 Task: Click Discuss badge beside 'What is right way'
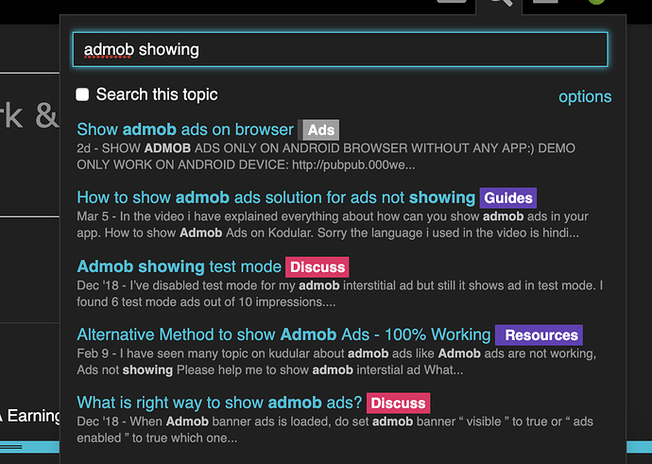[398, 403]
